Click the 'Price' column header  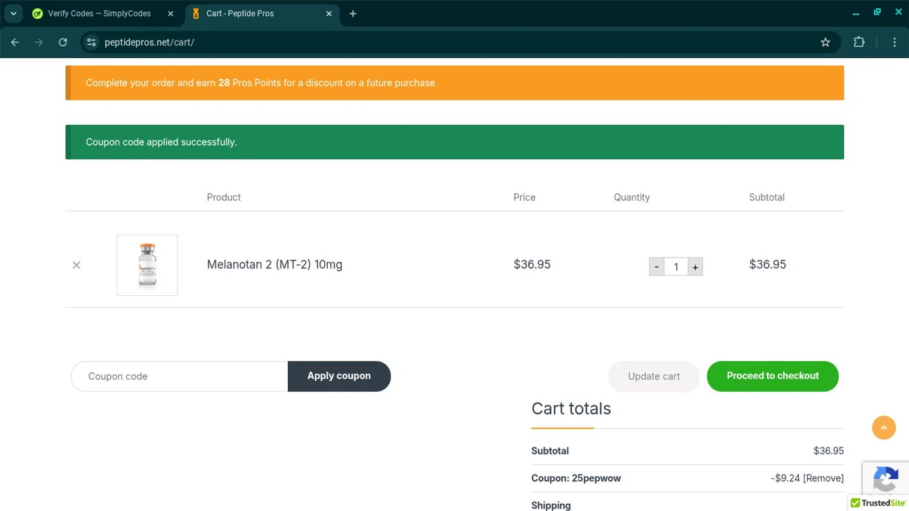[x=524, y=197]
